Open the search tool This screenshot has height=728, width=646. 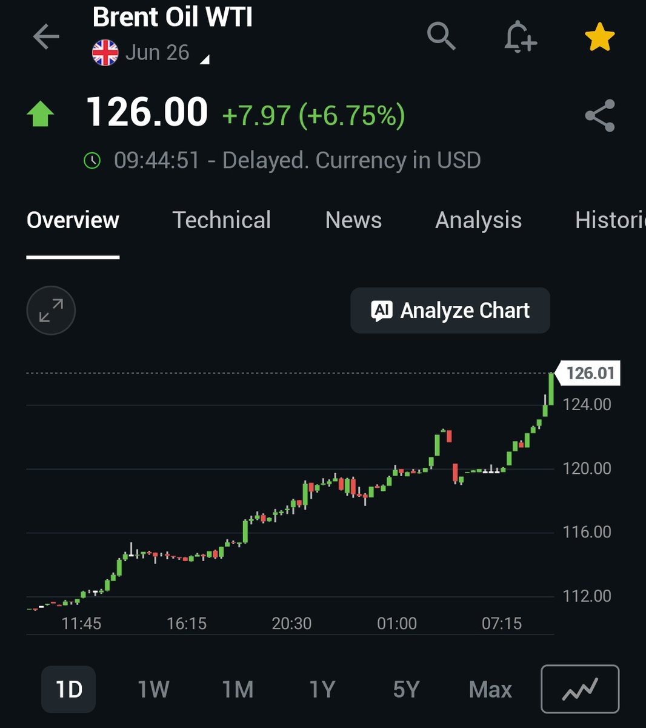441,38
